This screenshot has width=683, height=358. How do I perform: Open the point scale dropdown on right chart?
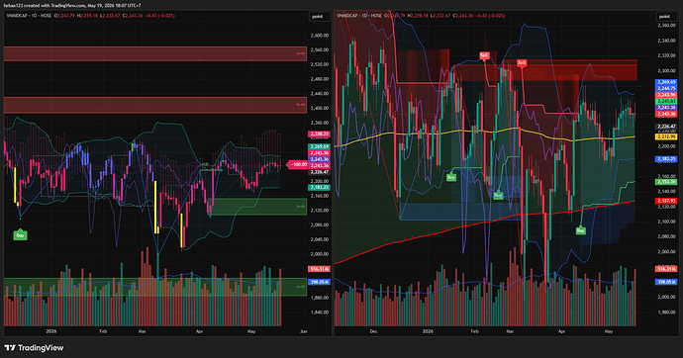coord(665,16)
